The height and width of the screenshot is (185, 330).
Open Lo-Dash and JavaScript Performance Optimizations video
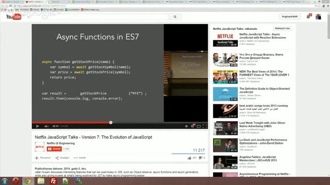(263, 142)
